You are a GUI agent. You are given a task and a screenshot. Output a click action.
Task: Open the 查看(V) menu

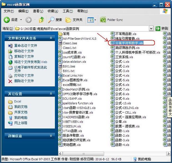(38, 11)
